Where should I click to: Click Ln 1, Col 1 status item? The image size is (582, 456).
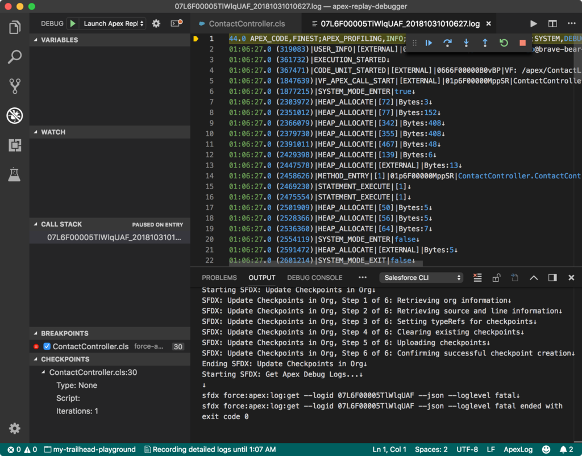click(389, 449)
